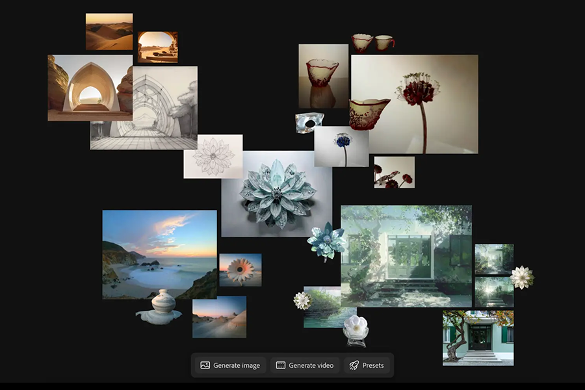The width and height of the screenshot is (585, 390).
Task: Select the sand dune at dusk thumbnail
Action: click(x=220, y=317)
